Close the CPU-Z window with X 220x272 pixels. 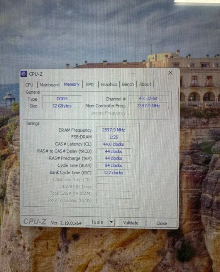pyautogui.click(x=170, y=73)
